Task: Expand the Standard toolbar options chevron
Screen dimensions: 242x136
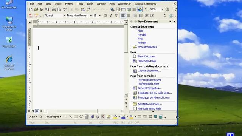Action: pyautogui.click(x=175, y=9)
